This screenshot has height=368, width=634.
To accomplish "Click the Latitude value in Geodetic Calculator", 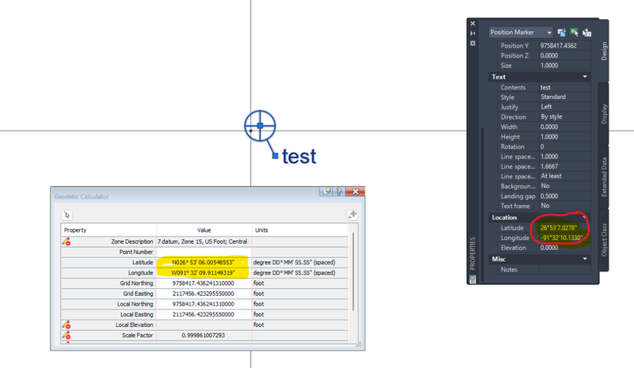I will 203,262.
